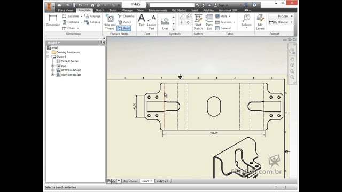Expand the Drawing Resources node
This screenshot has width=342, height=192.
[48, 52]
